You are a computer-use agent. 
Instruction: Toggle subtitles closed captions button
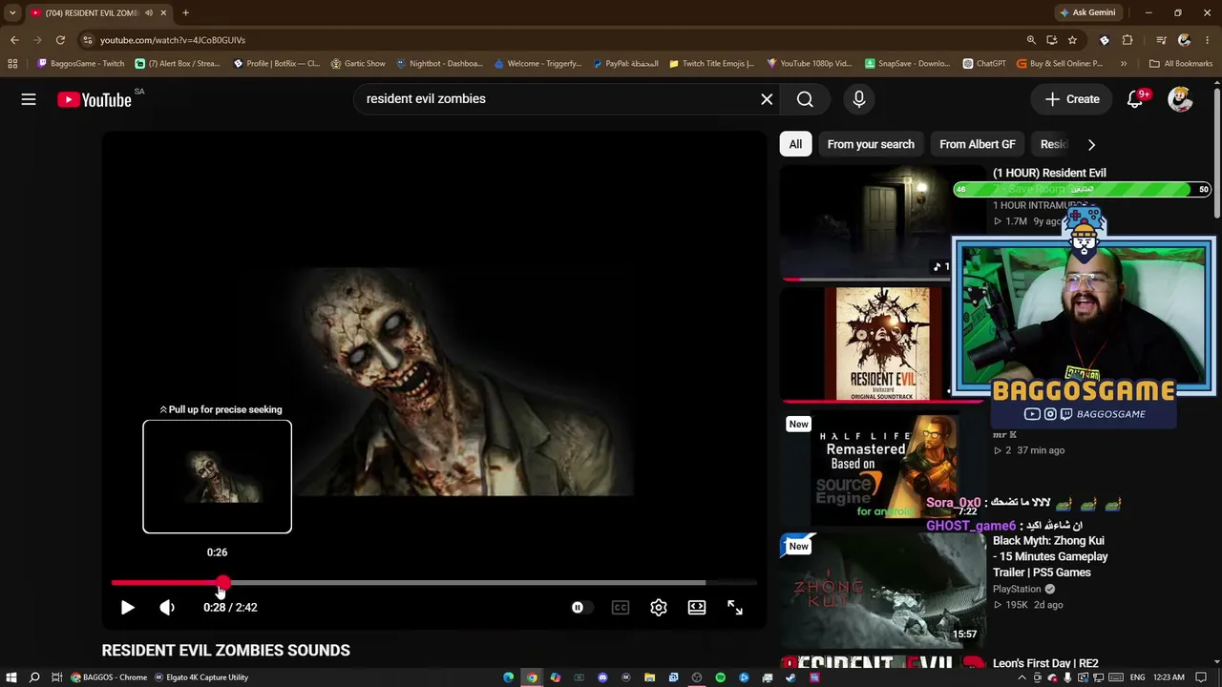pyautogui.click(x=621, y=607)
